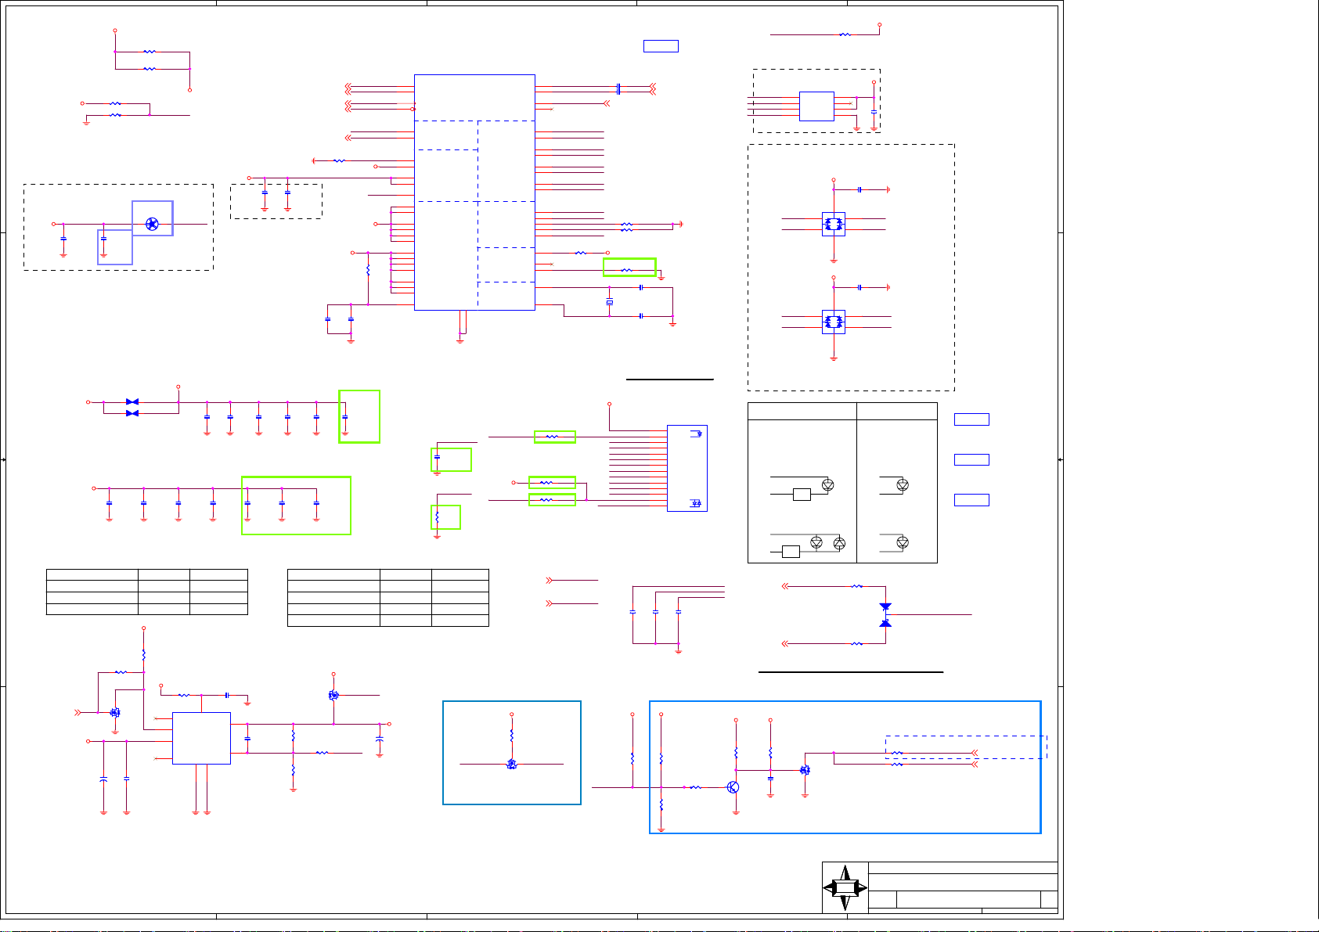Select the crystal oscillator symbol beside main chip
1319x932 pixels.
[609, 302]
